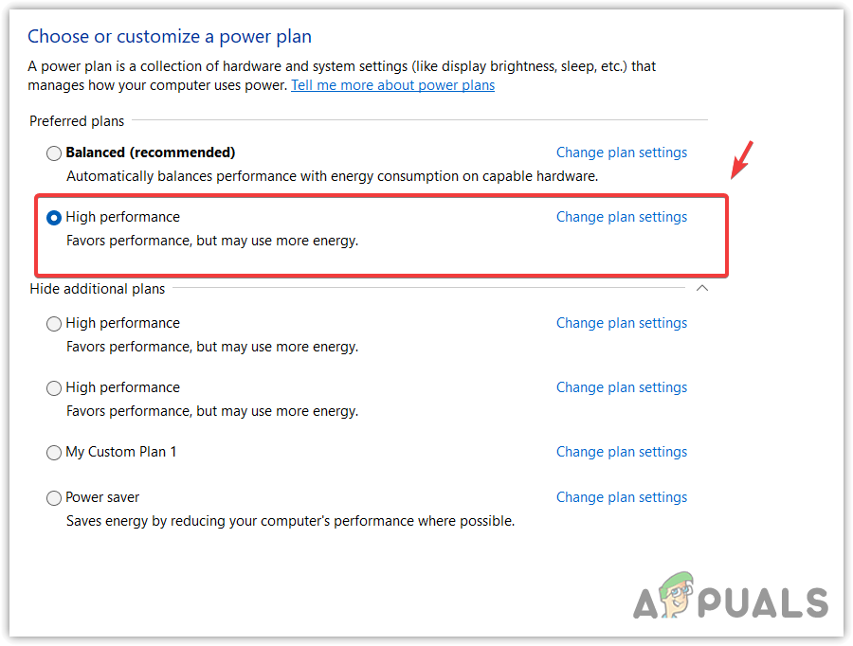The height and width of the screenshot is (646, 853).
Task: Choose the My Custom Plan 1 radio button
Action: point(54,452)
